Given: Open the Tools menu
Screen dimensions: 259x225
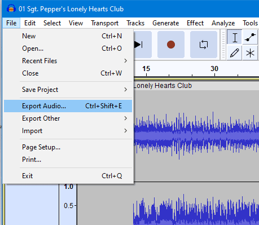Looking at the screenshot, I should coord(250,23).
